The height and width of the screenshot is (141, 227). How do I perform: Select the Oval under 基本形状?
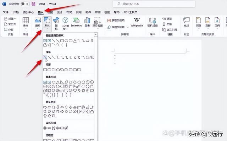[x=54, y=82]
